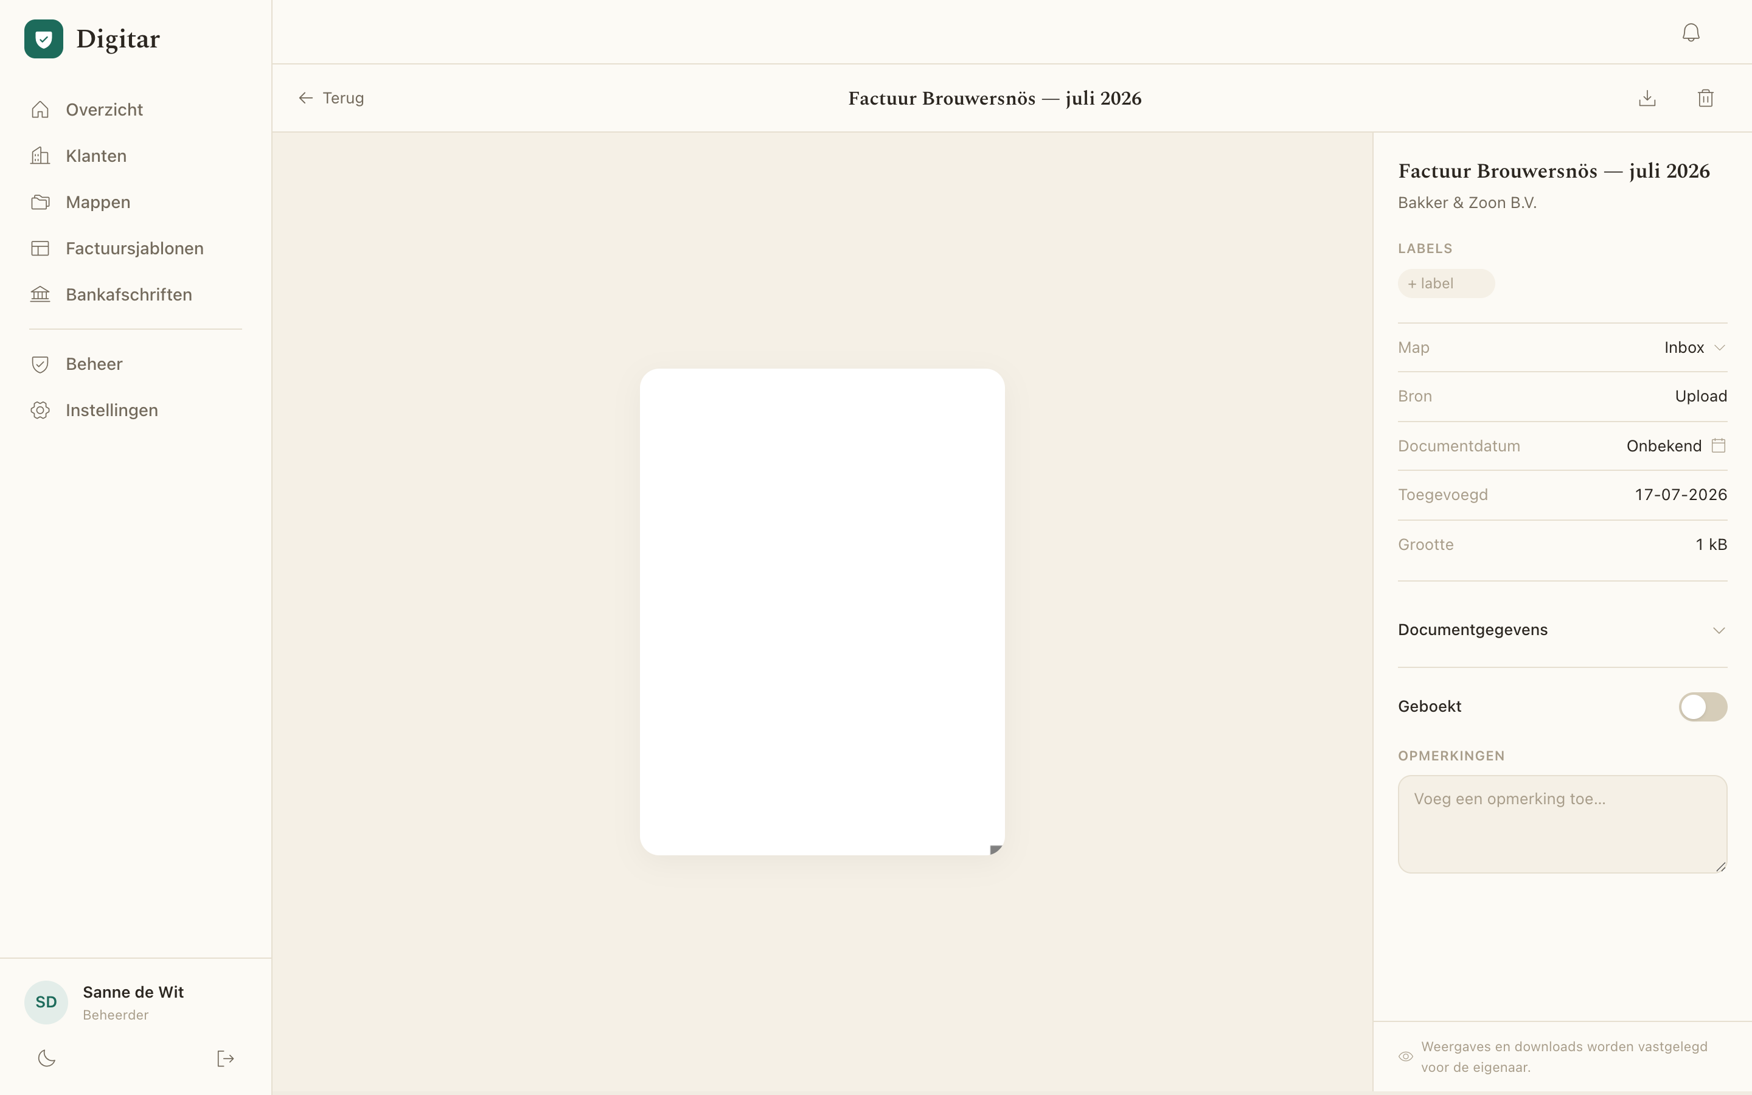Open the notifications bell
Screen dimensions: 1752x1095
click(1691, 33)
